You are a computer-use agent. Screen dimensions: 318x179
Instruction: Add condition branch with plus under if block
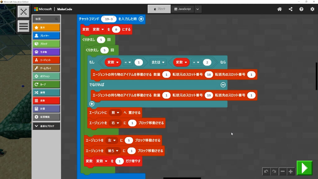[x=92, y=104]
